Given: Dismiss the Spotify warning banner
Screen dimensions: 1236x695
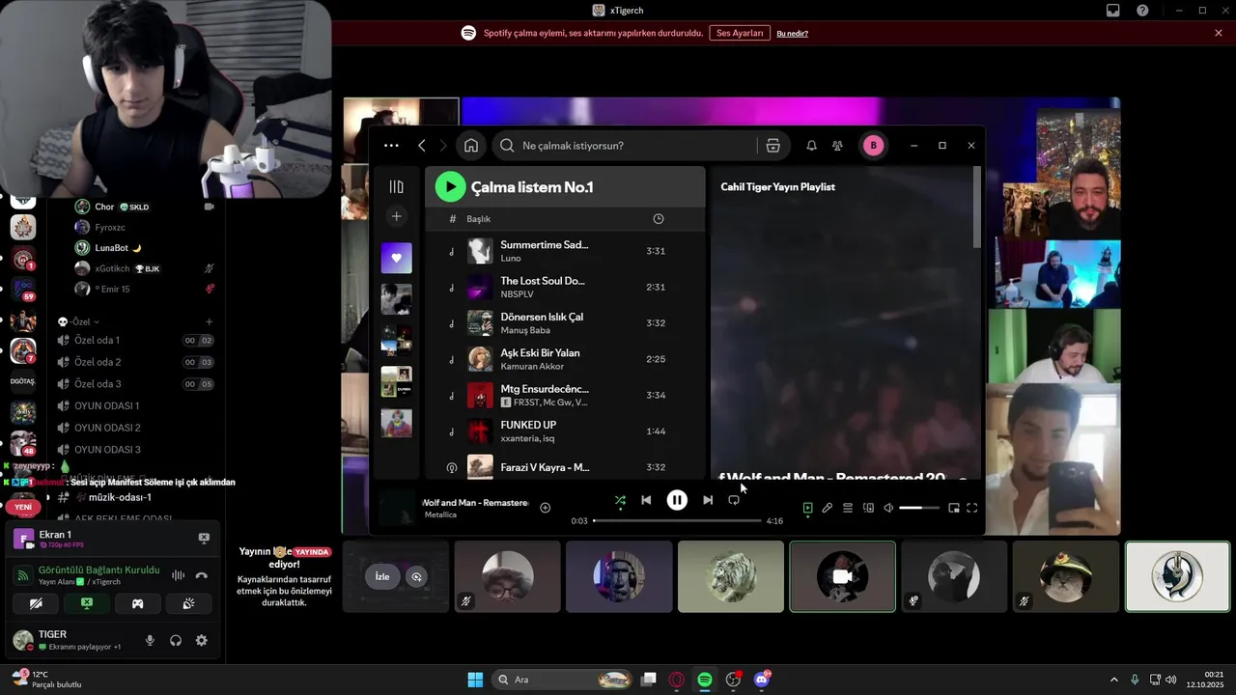Looking at the screenshot, I should 1219,33.
